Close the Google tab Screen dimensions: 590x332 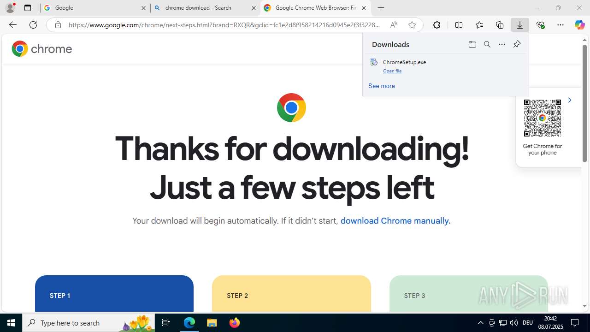point(143,8)
